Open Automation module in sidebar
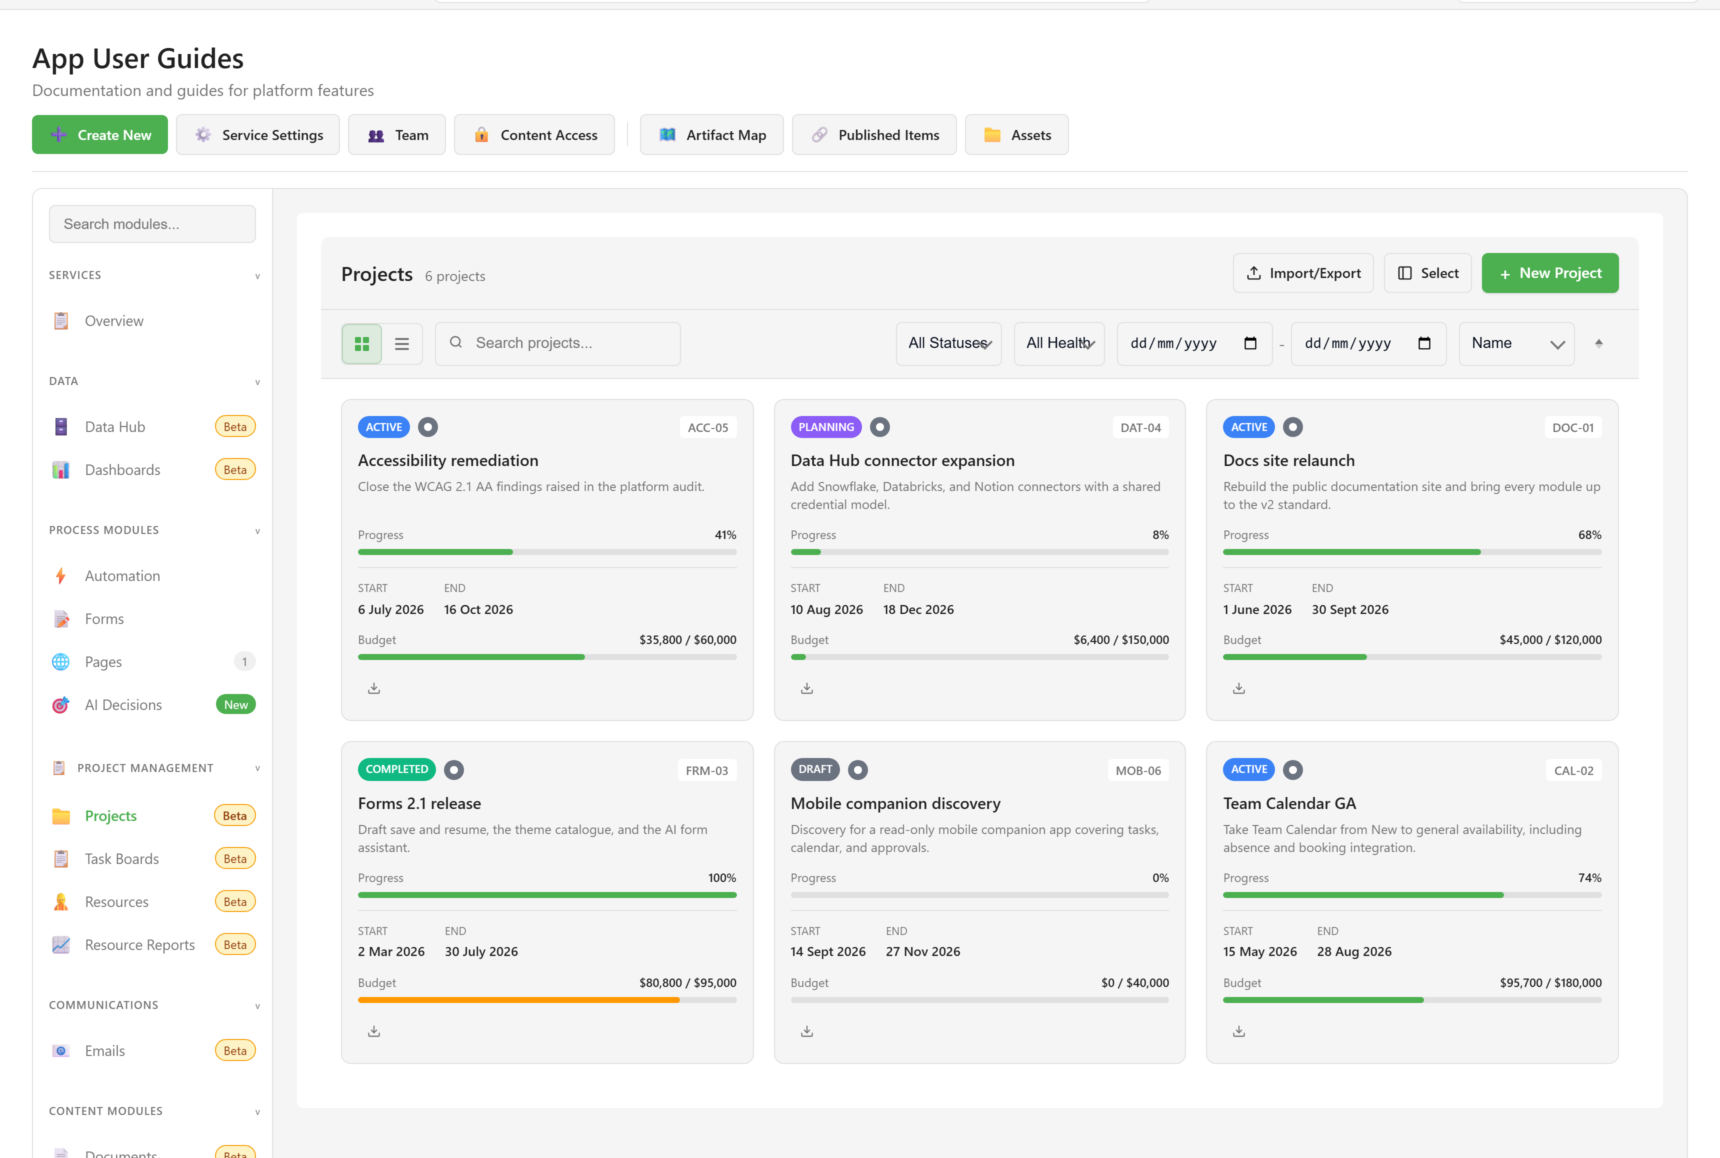Screen dimensions: 1720x1158 click(153, 576)
